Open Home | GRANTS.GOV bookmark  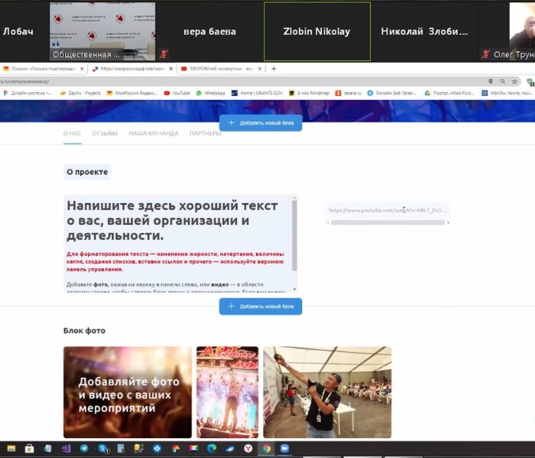coord(257,93)
